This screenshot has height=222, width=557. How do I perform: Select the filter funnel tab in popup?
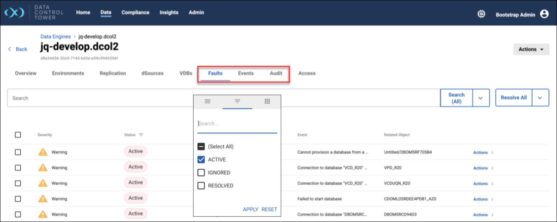click(237, 101)
